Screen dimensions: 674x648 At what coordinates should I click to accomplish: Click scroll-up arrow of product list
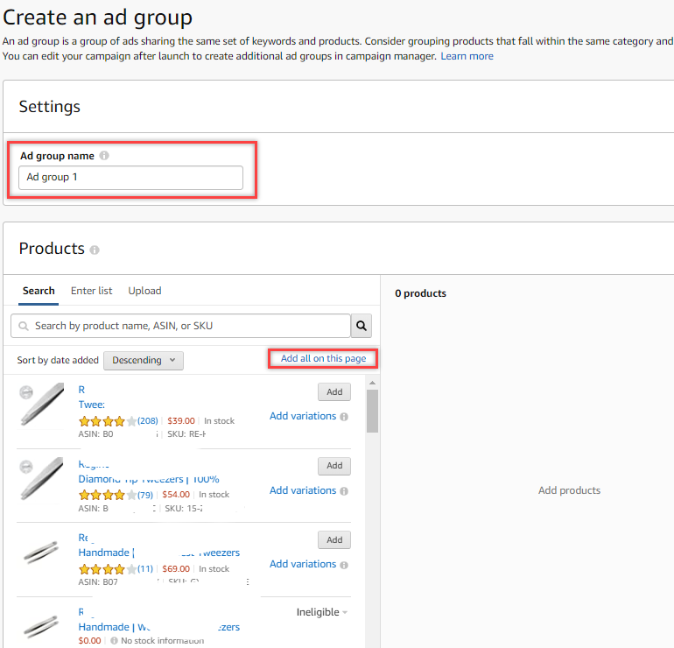point(372,384)
